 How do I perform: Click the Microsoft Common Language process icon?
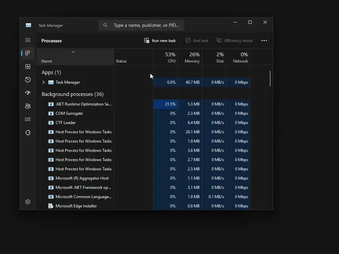(51, 197)
